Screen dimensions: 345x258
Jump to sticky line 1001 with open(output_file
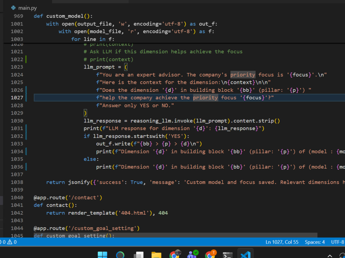pos(131,24)
